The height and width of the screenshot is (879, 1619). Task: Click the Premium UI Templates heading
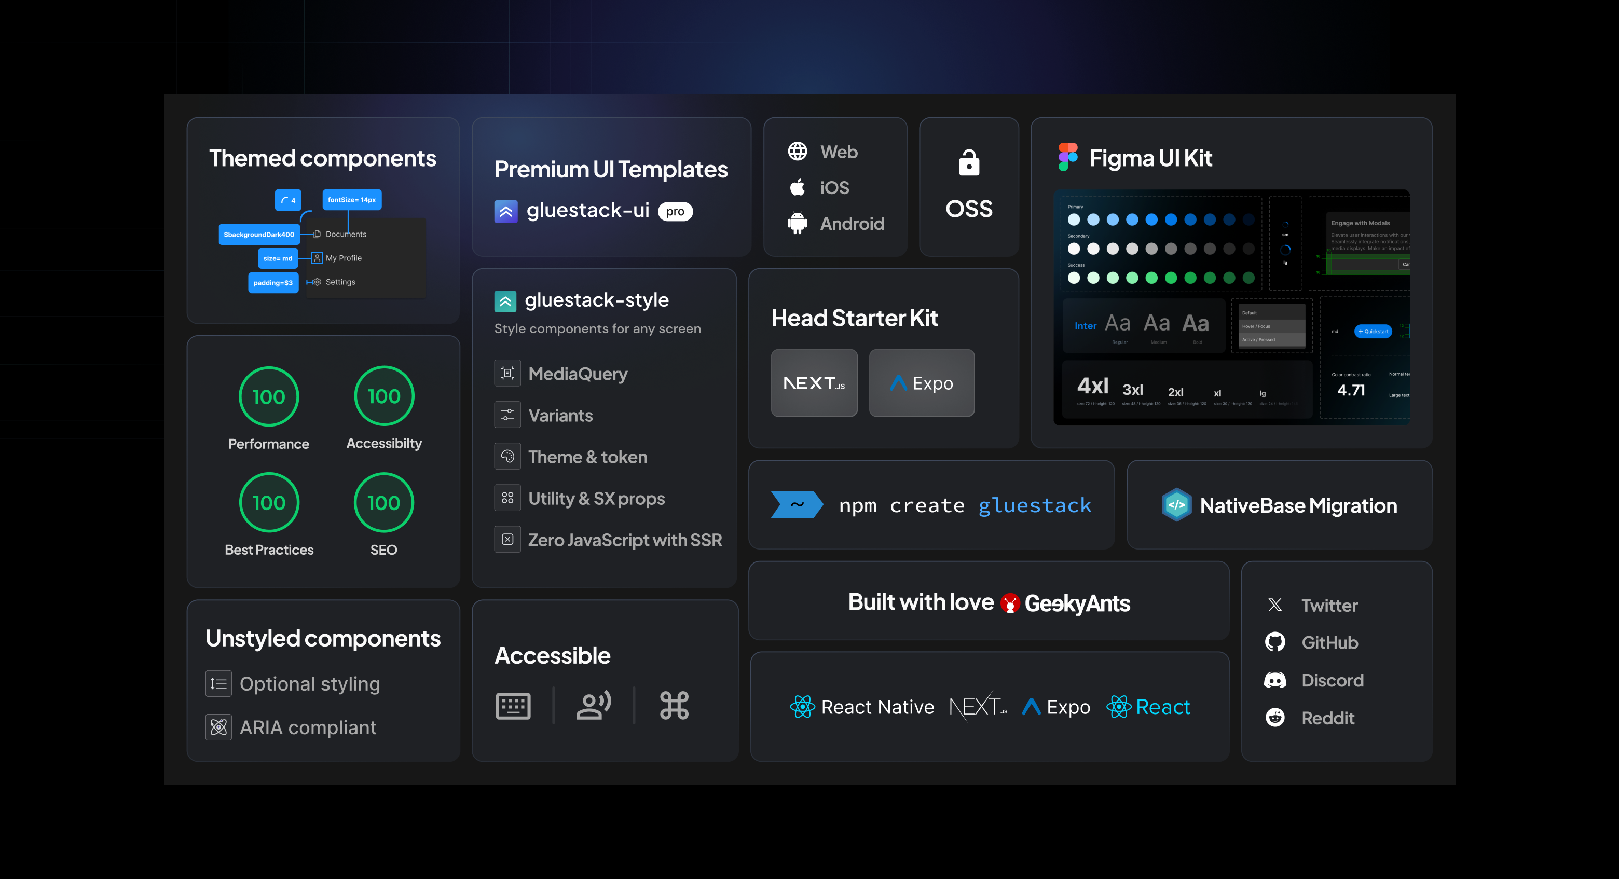tap(611, 169)
